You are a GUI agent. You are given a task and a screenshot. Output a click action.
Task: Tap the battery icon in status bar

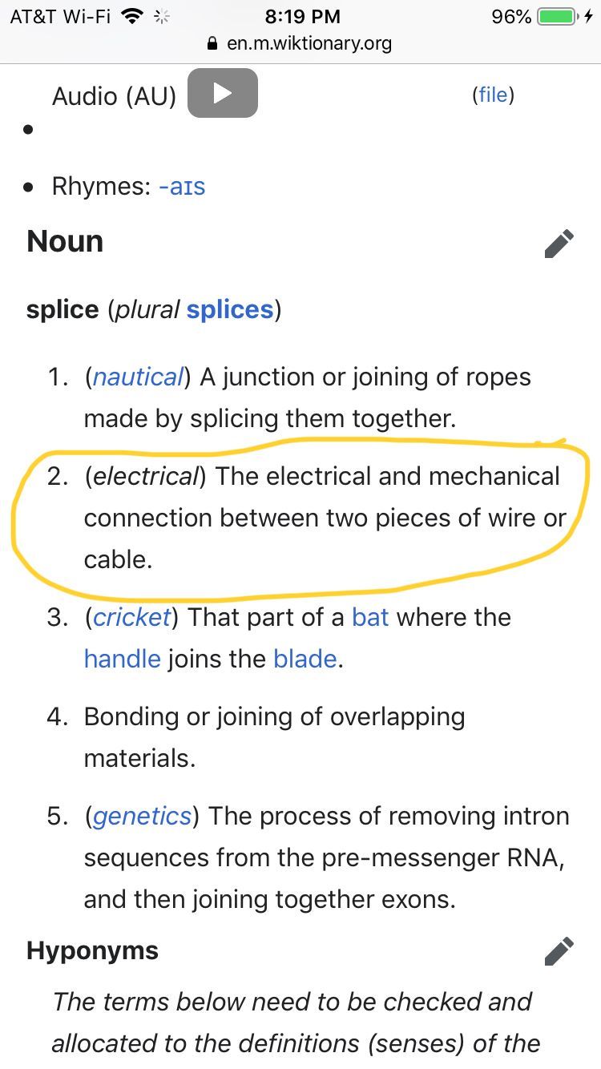pyautogui.click(x=556, y=17)
